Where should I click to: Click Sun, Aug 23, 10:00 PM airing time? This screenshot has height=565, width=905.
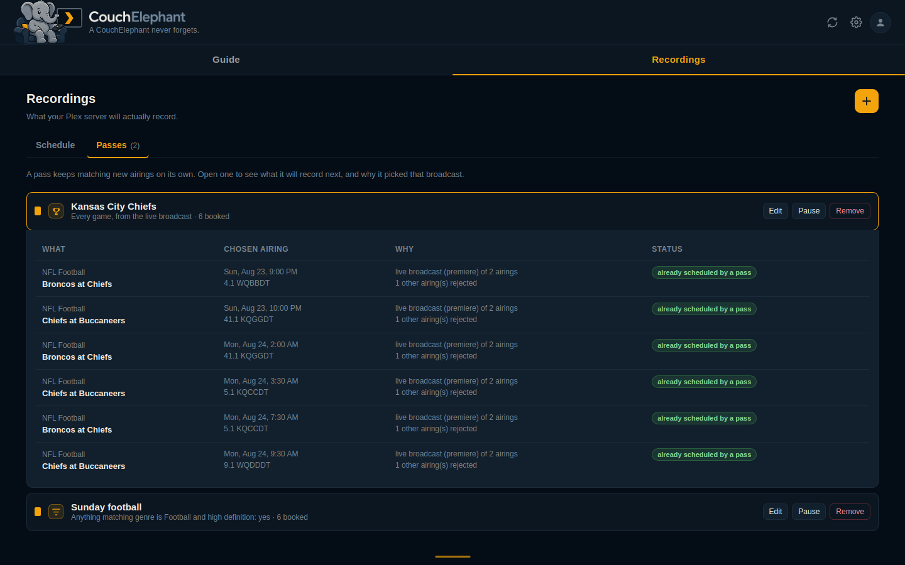[x=263, y=308]
